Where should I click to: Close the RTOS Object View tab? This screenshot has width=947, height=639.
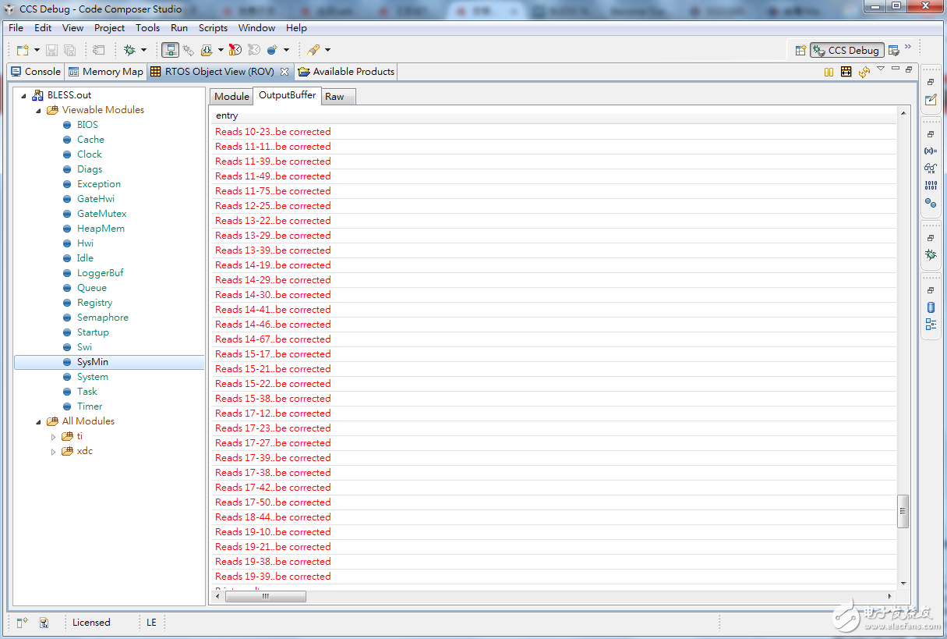coord(284,72)
